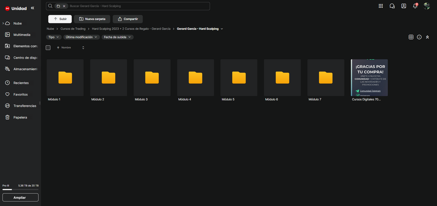Show the info panel icon
Viewport: 437px width, 206px height.
click(x=419, y=37)
